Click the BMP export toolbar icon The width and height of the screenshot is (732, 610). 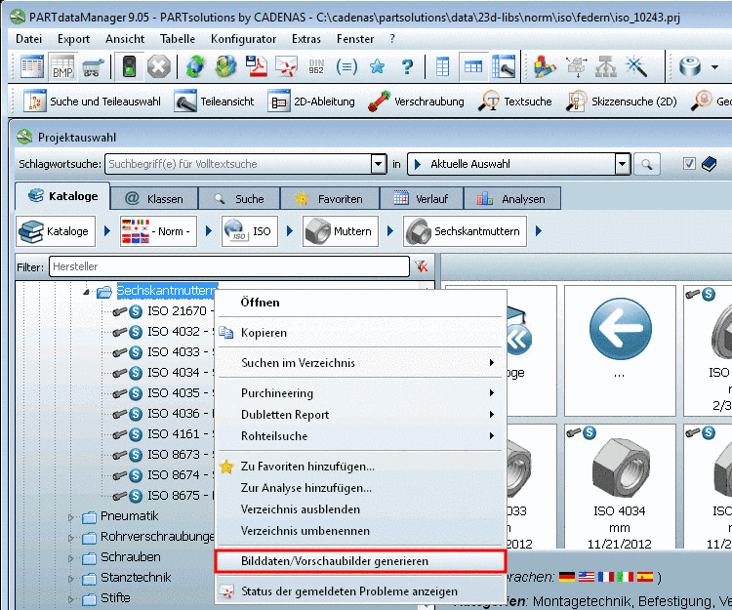pos(62,66)
